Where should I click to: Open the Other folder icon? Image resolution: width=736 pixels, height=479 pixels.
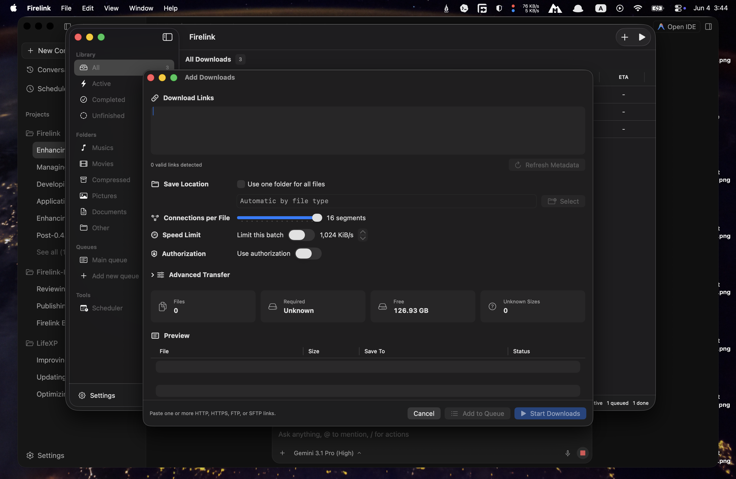[x=84, y=228]
